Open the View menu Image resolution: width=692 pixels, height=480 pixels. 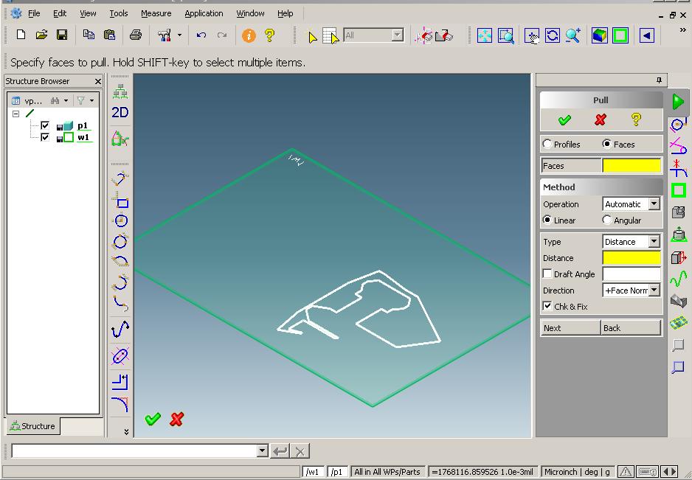point(88,13)
